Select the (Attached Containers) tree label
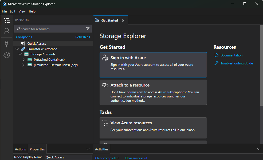 coord(49,60)
